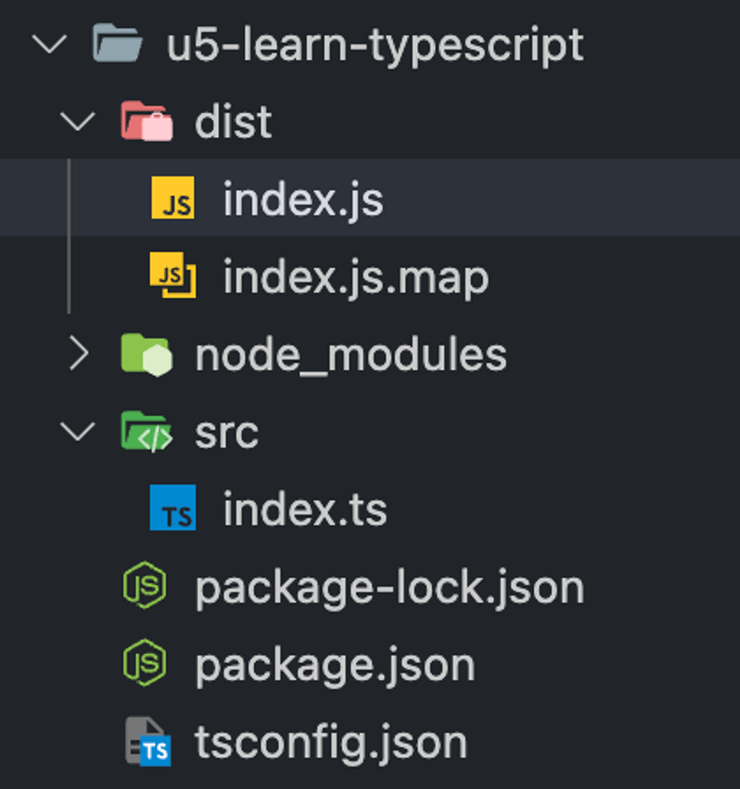
Task: Select the package-lock.json file
Action: 390,586
